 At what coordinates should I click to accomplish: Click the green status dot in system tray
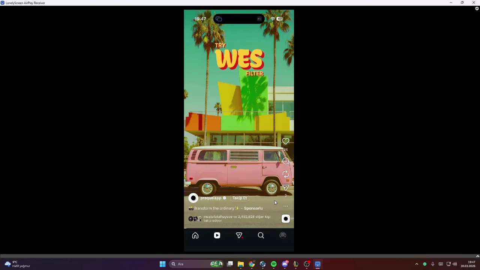pos(425,264)
